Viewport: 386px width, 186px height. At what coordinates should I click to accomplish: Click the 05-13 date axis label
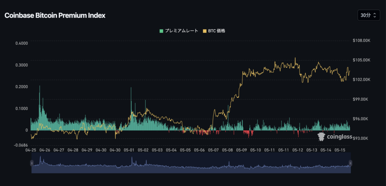point(312,150)
